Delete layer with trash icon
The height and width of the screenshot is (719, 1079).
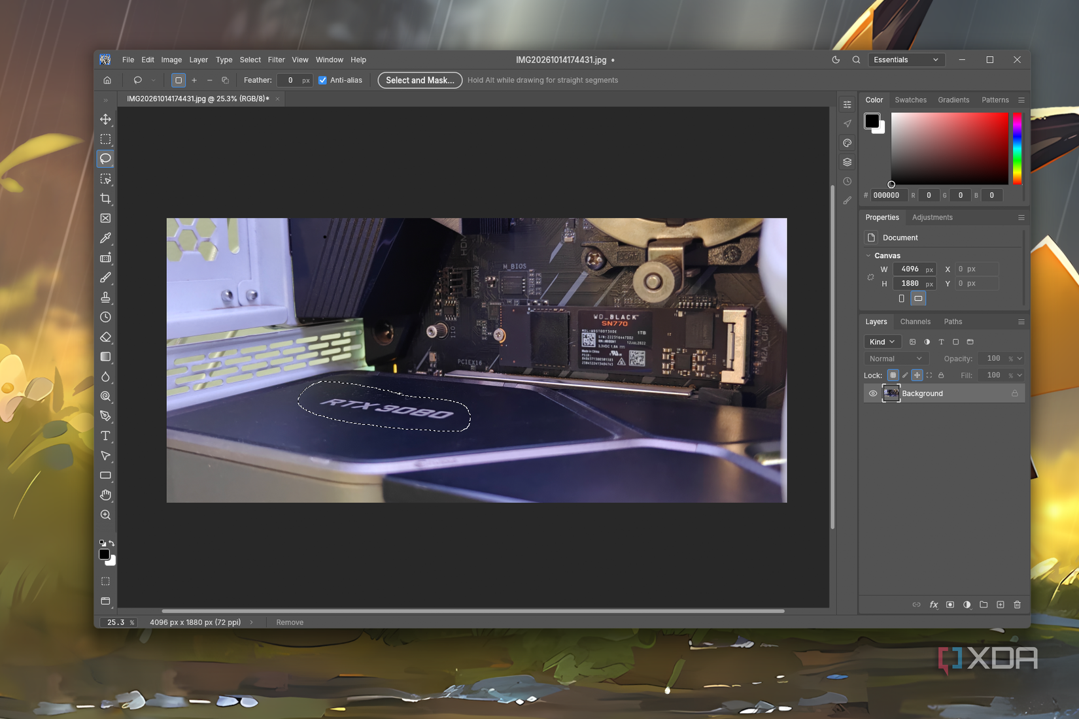tap(1017, 605)
